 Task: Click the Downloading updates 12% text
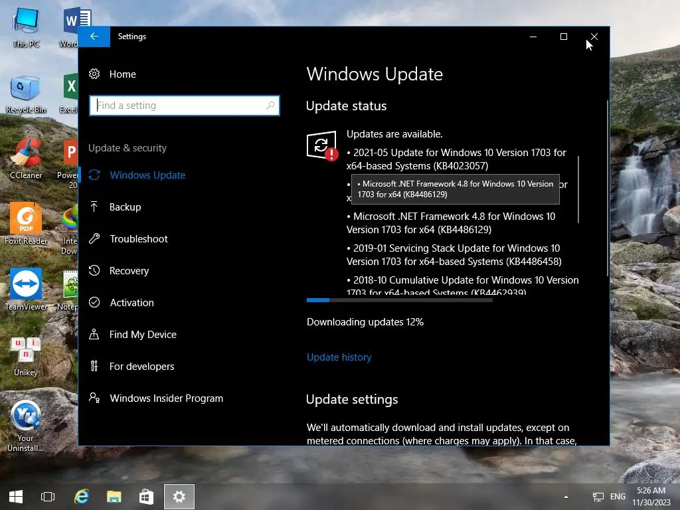(x=365, y=322)
